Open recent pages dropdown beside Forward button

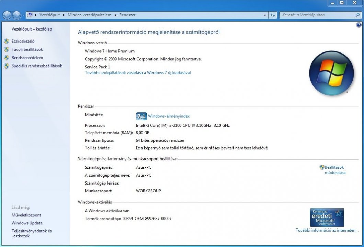[x=23, y=15]
